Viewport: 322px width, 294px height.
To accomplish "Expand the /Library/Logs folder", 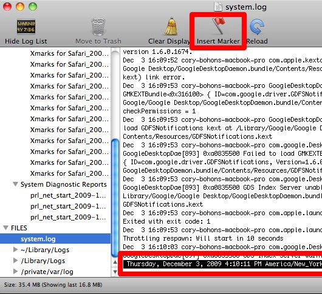I will [x=15, y=261].
